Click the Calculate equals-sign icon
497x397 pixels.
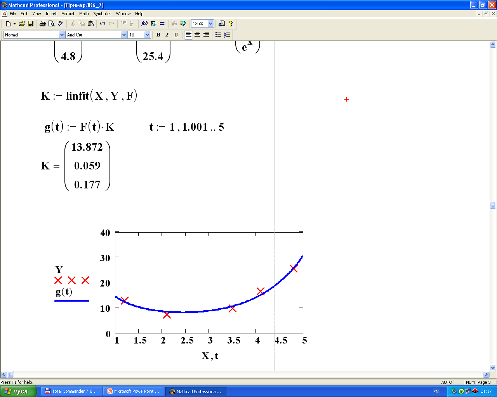[x=162, y=24]
